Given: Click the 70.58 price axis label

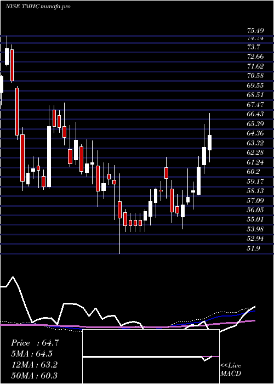Looking at the screenshot, I should click(255, 76).
